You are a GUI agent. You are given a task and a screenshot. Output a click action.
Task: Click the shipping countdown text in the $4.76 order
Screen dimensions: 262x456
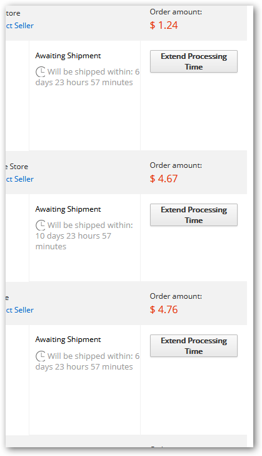pyautogui.click(x=88, y=361)
